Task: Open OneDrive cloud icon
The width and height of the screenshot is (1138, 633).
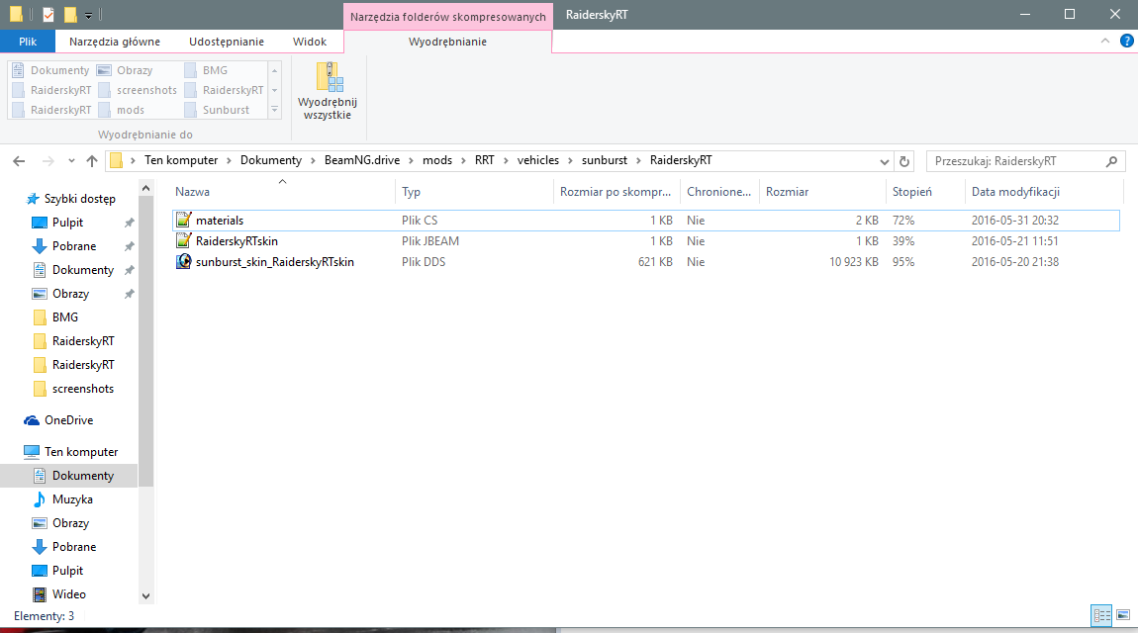Action: [32, 420]
